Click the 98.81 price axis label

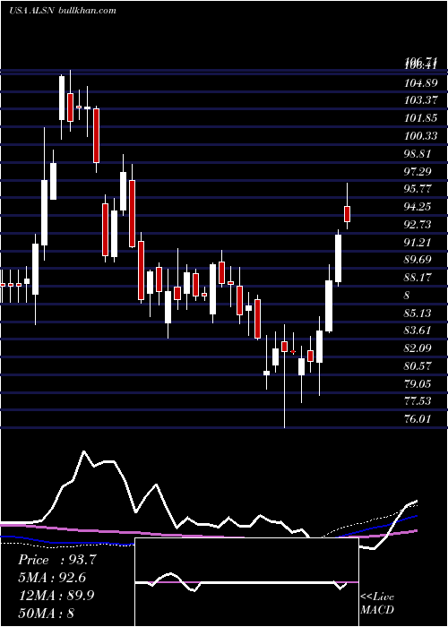[419, 153]
